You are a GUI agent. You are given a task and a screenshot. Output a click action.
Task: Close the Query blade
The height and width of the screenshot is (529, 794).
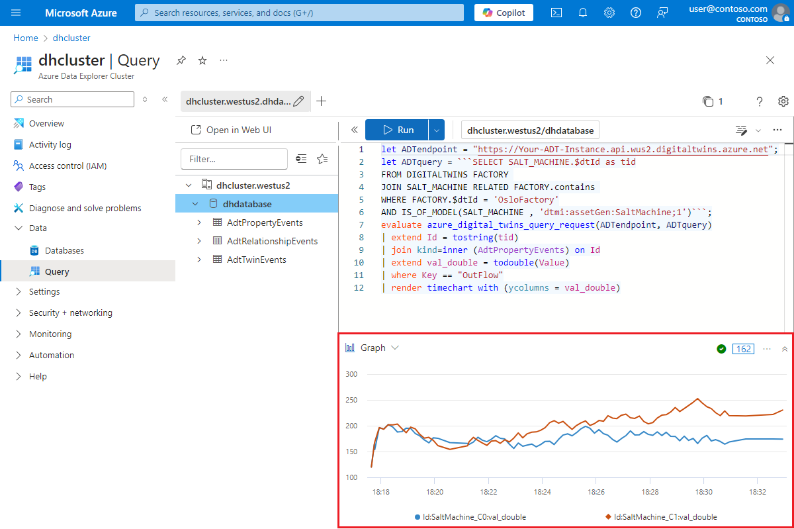coord(770,60)
